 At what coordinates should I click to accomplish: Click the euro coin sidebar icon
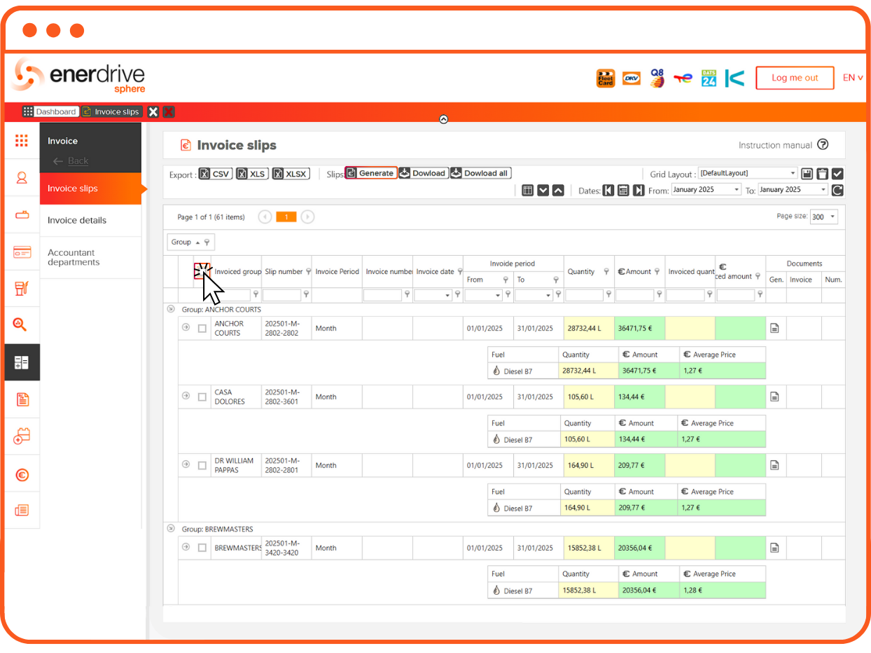pos(22,475)
